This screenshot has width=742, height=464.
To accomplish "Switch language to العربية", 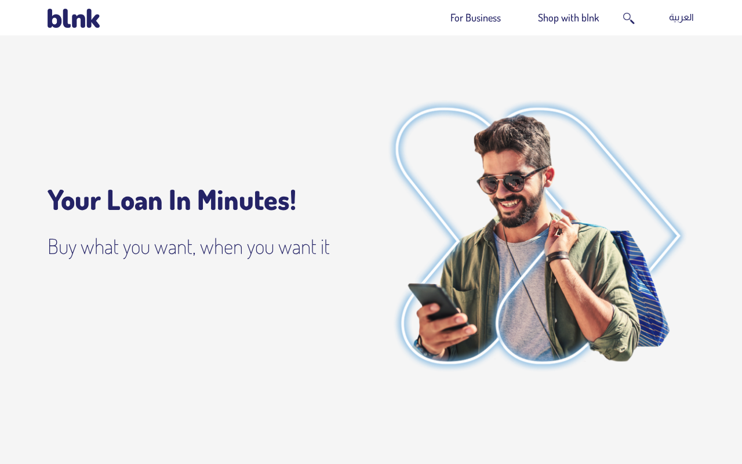I will [x=681, y=17].
